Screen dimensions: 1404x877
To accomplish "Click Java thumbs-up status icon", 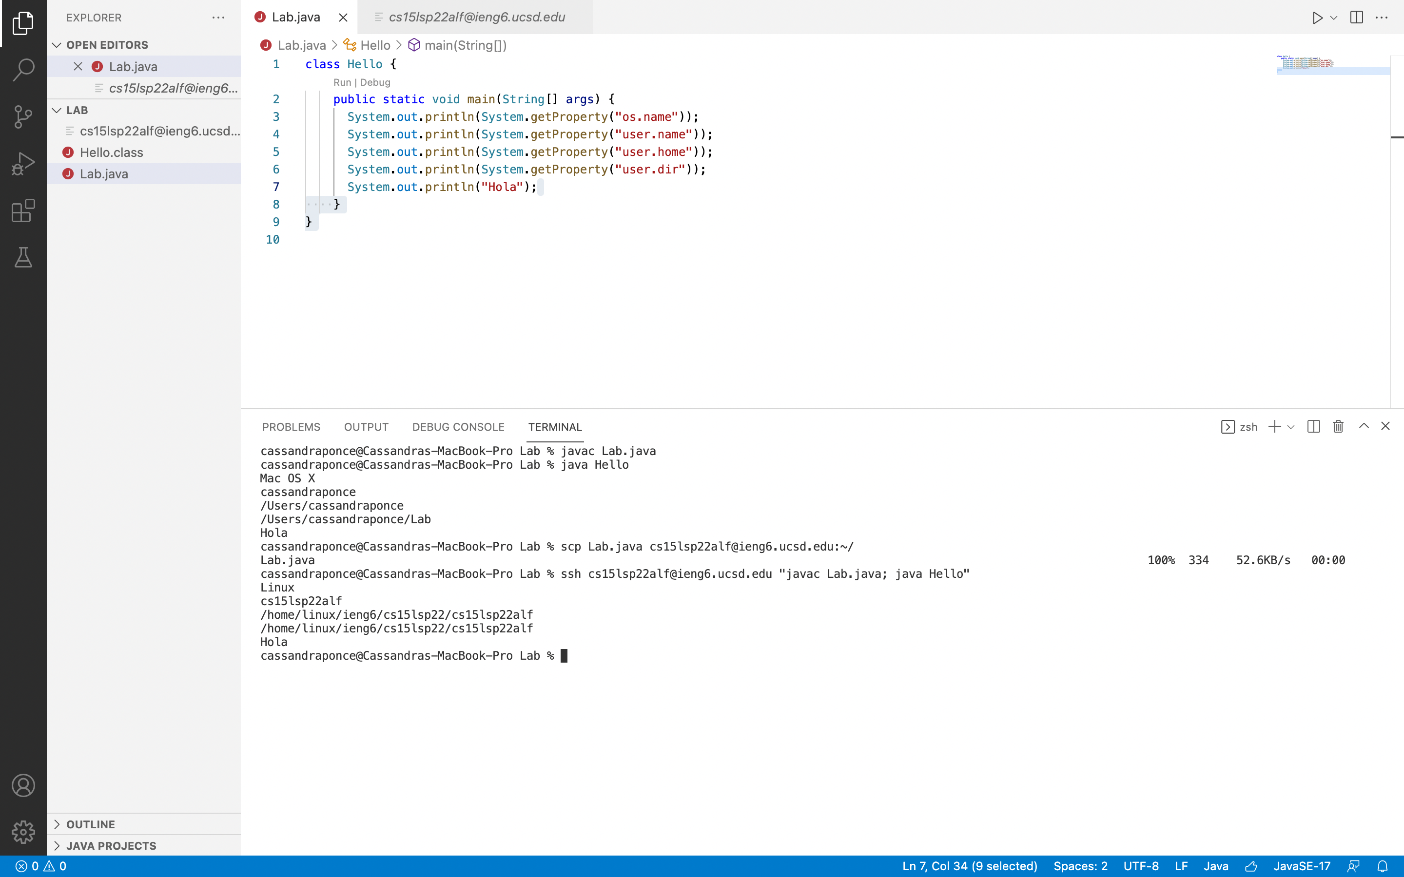I will 1251,866.
